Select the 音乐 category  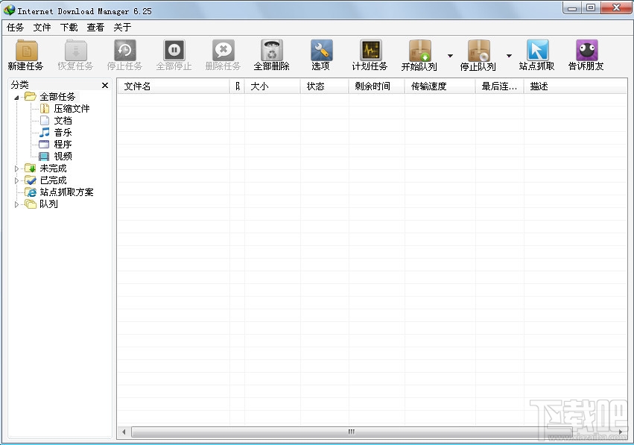(x=62, y=132)
